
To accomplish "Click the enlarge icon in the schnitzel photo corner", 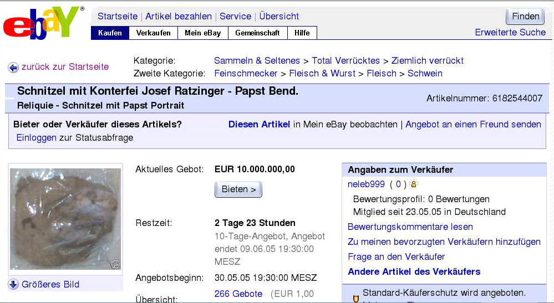I will pos(114,264).
